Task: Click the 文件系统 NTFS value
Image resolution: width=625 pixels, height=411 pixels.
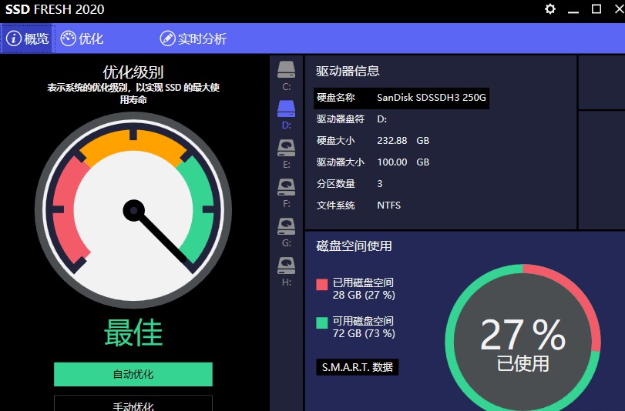Action: pyautogui.click(x=388, y=205)
